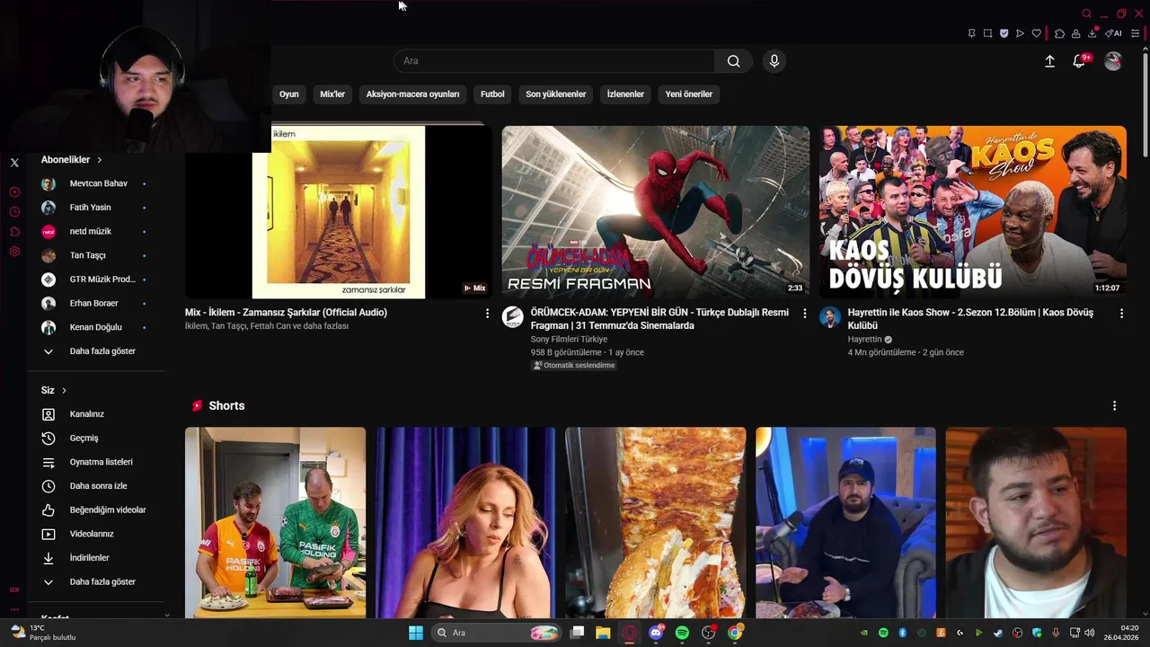Click the tab search magnifier in title bar

pyautogui.click(x=1086, y=13)
